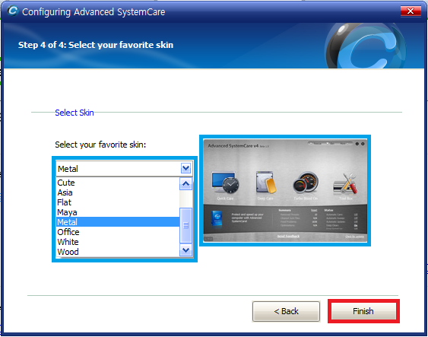Click the skin list scrollbar thumb
This screenshot has height=337, width=428.
coord(186,225)
